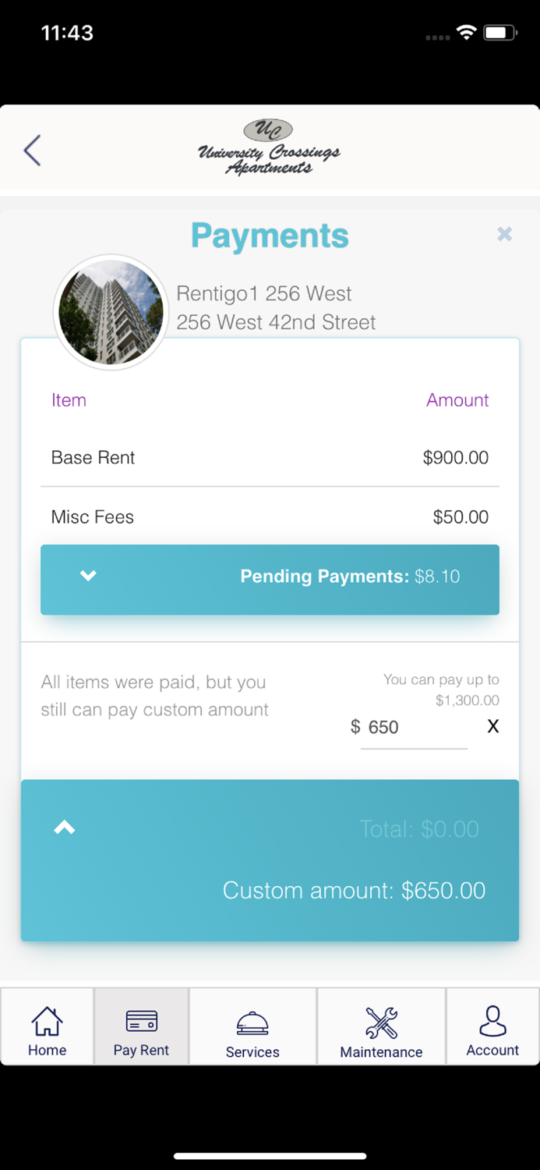The height and width of the screenshot is (1170, 540).
Task: Select the Pay Rent tab
Action: (141, 1026)
